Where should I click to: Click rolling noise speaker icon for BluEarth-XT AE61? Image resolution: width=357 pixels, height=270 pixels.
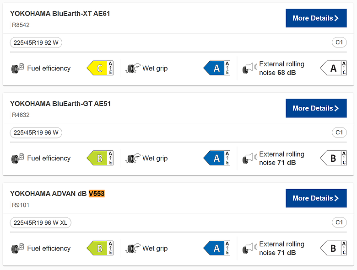(249, 69)
